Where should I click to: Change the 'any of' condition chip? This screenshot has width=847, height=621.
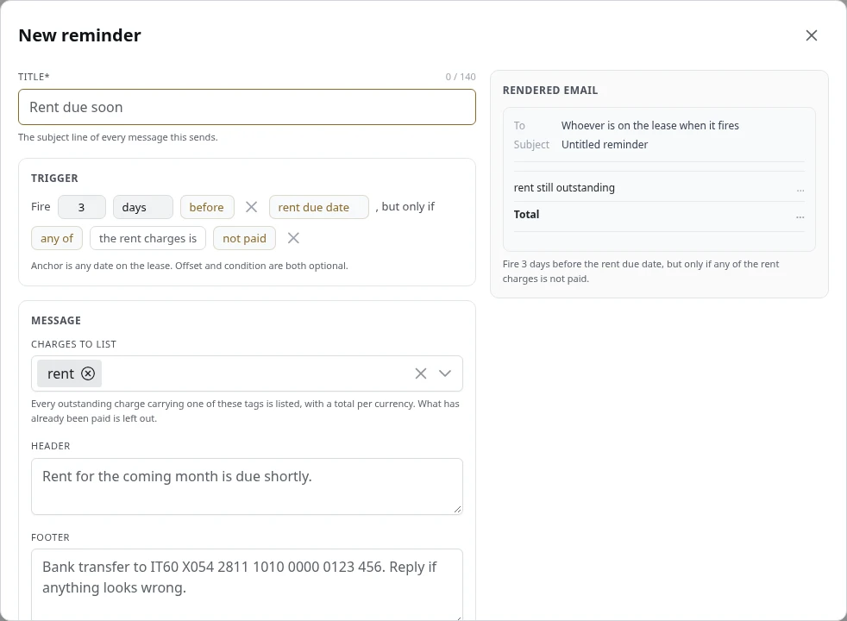click(x=57, y=238)
